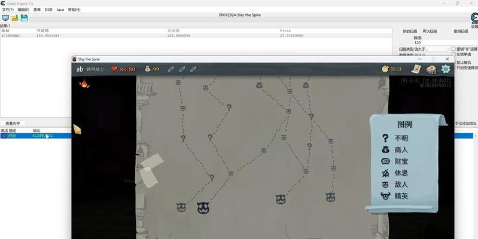This screenshot has height=239, width=478.
Task: Click the 手动添加地址 add address button
Action: (x=465, y=123)
